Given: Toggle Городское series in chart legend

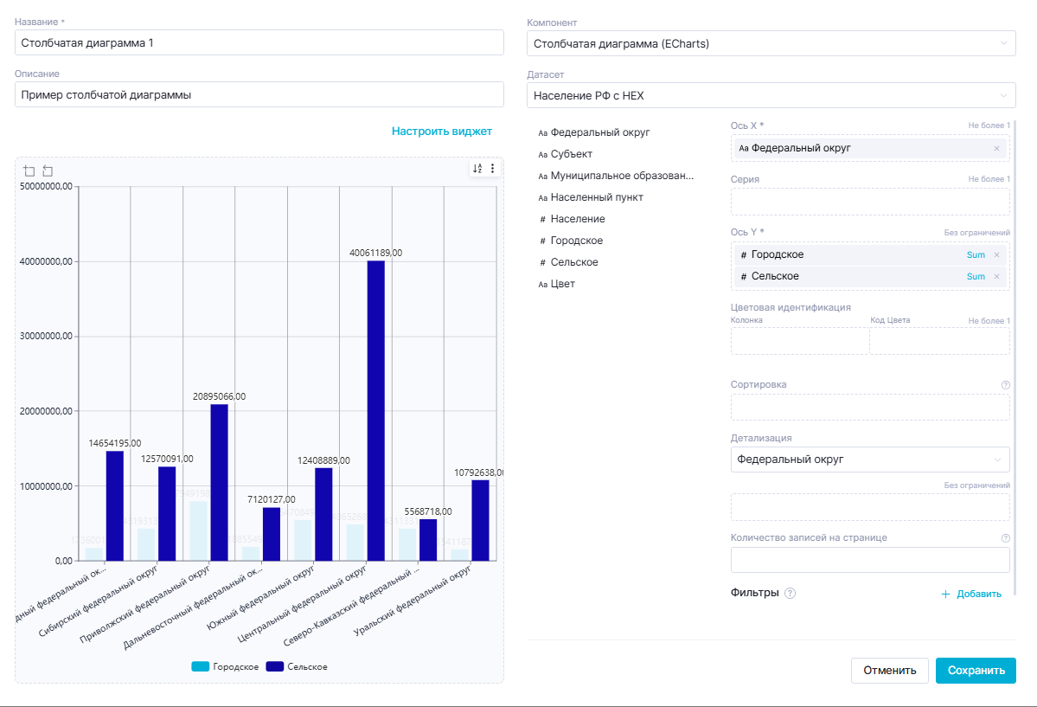Looking at the screenshot, I should point(225,666).
